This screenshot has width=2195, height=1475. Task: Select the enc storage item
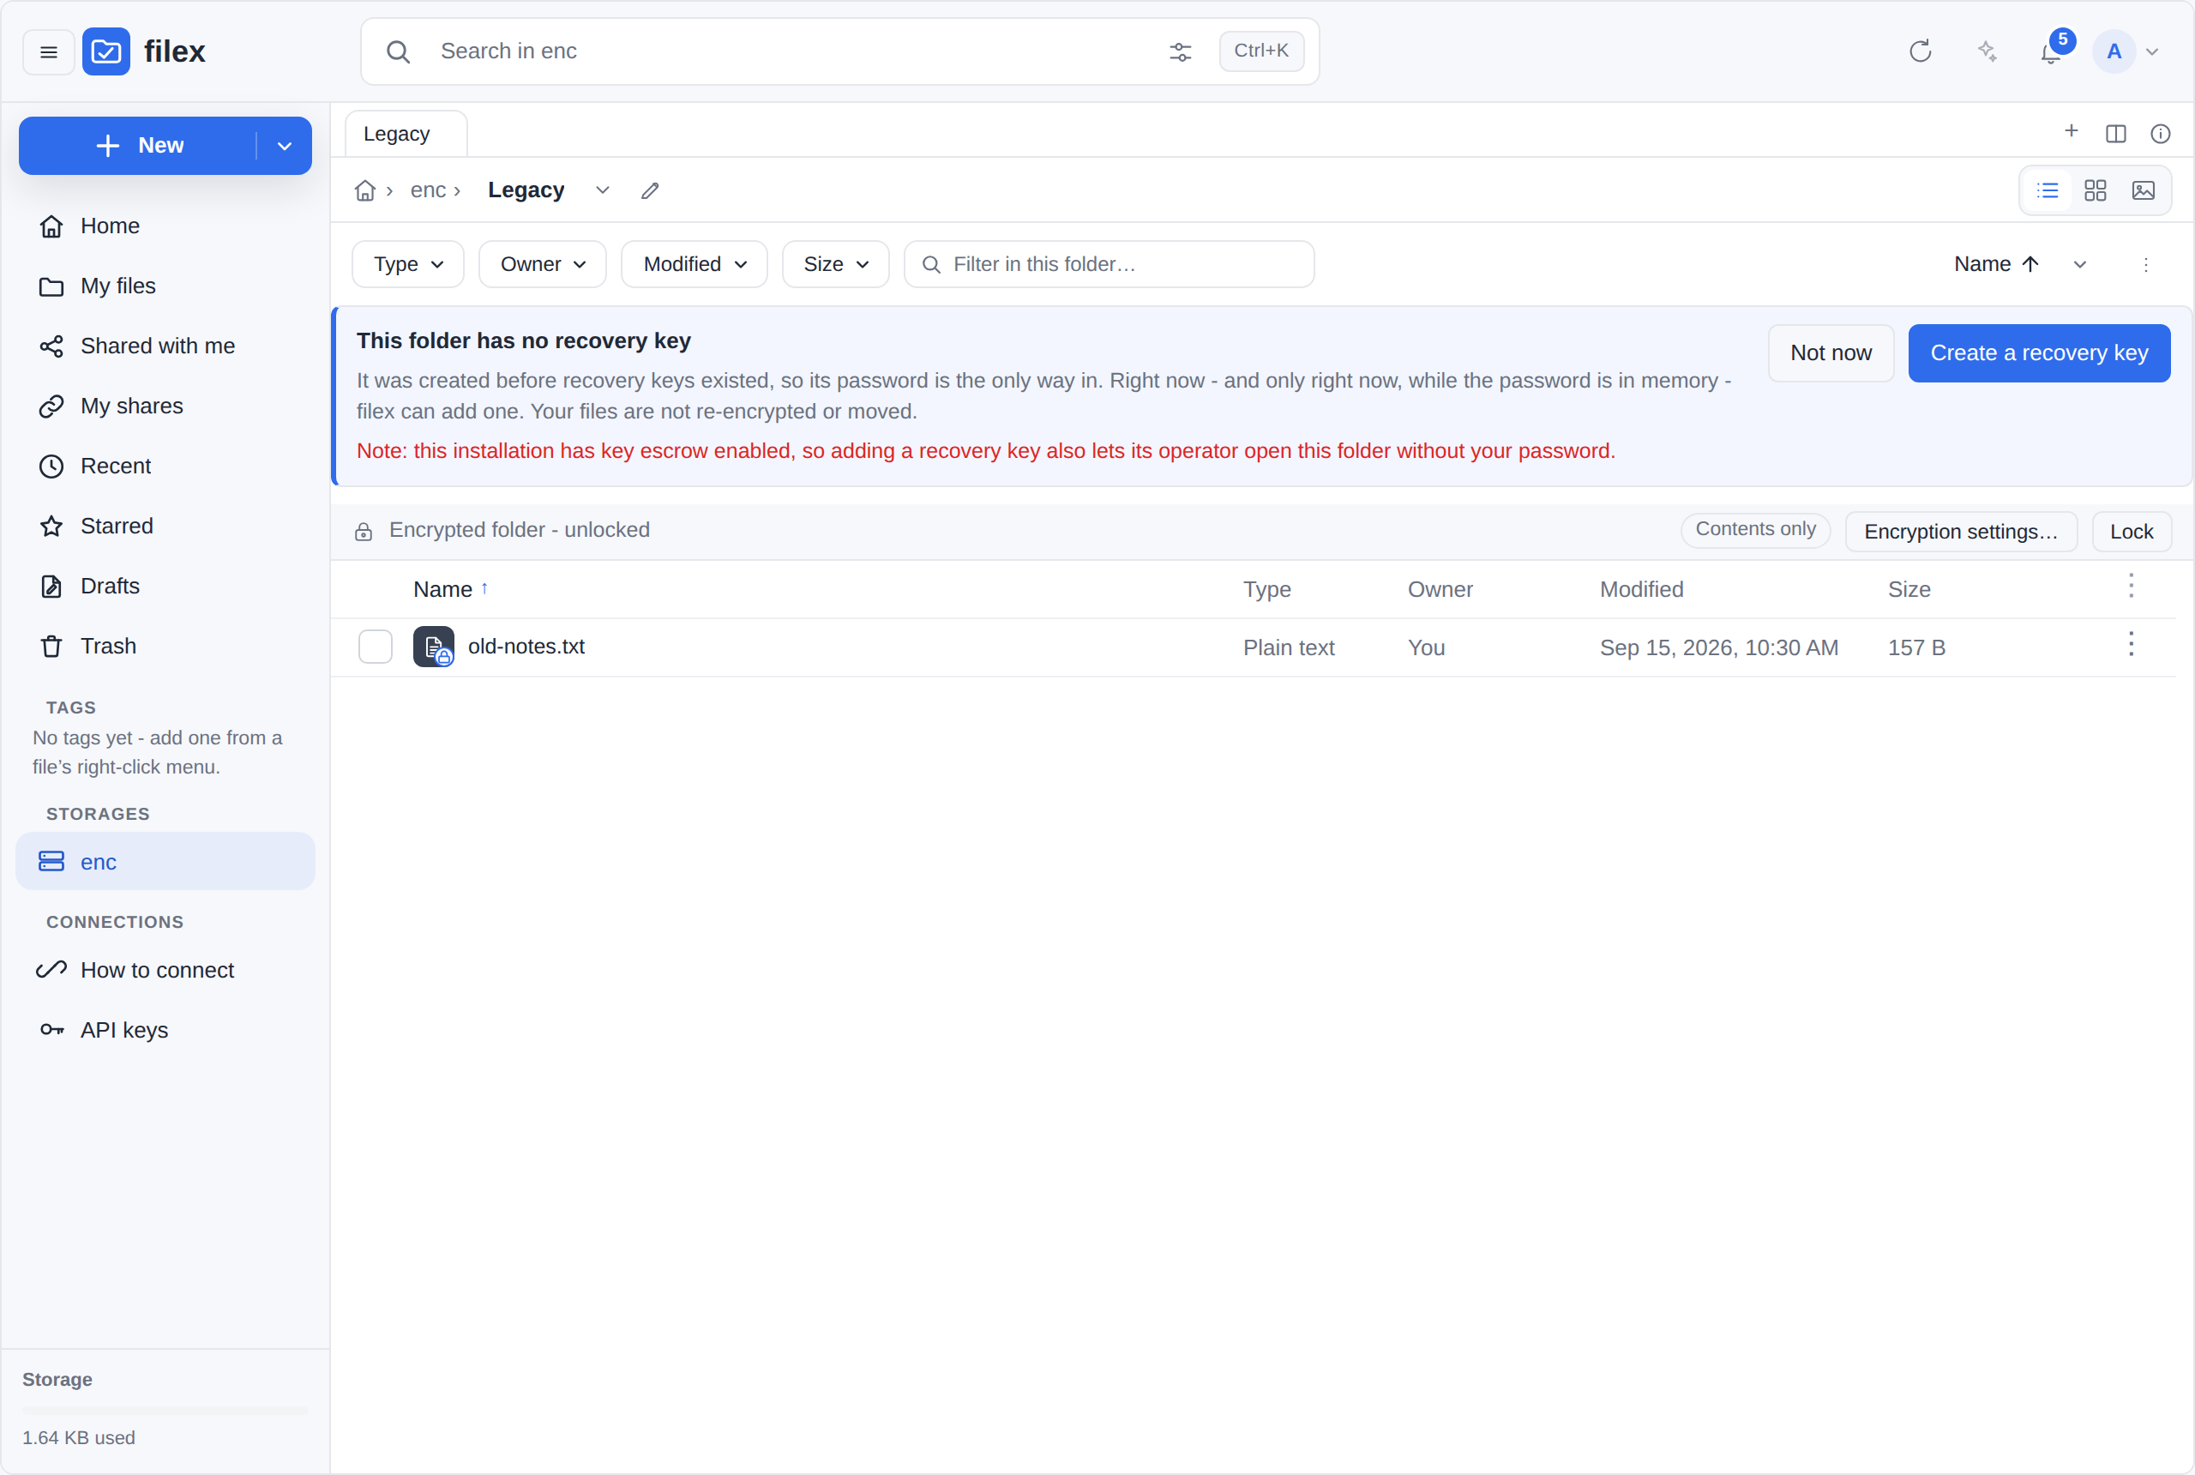click(x=165, y=862)
